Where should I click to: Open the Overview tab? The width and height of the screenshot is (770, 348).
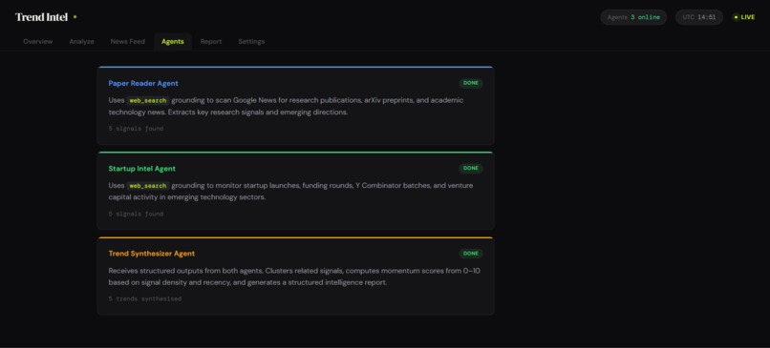click(x=38, y=42)
